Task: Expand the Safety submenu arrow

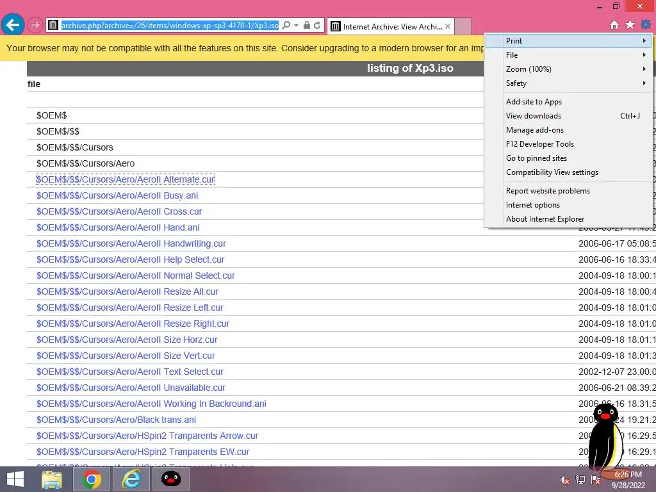Action: (644, 83)
